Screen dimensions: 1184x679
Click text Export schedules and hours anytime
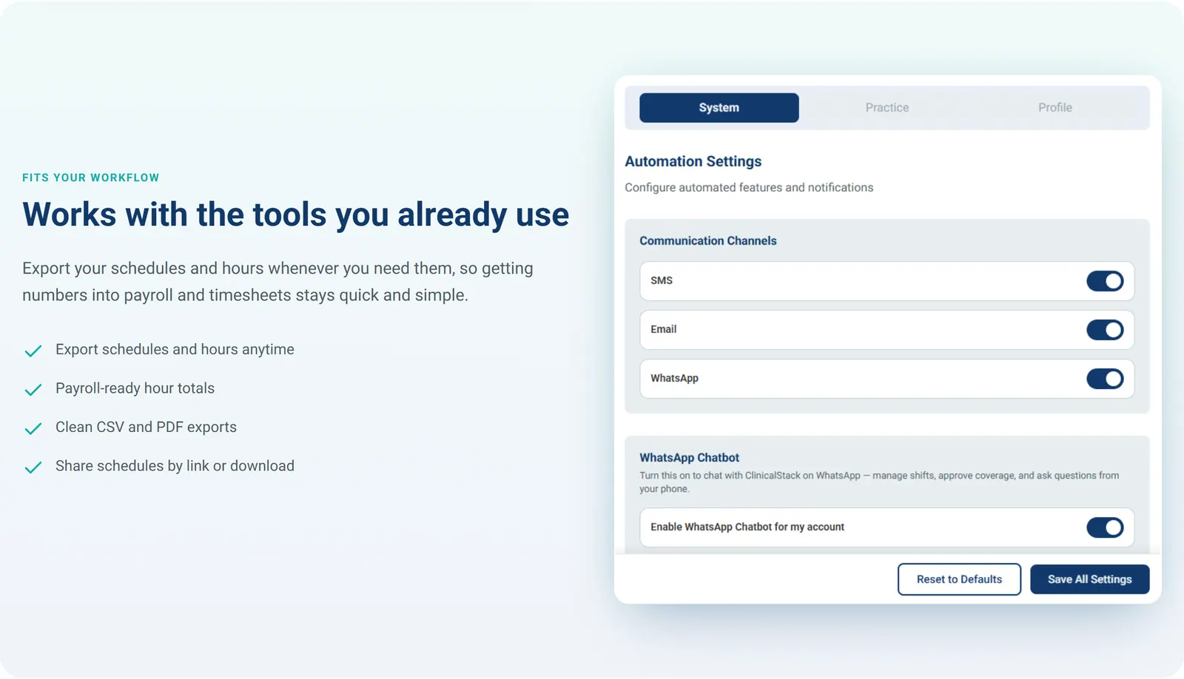[x=175, y=349]
